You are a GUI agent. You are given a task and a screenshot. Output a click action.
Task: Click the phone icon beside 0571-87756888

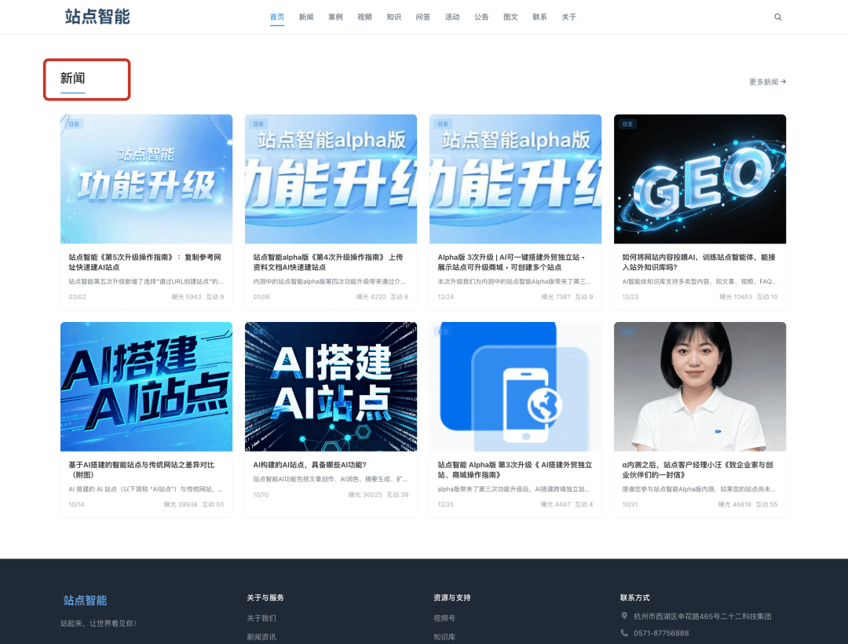point(624,633)
